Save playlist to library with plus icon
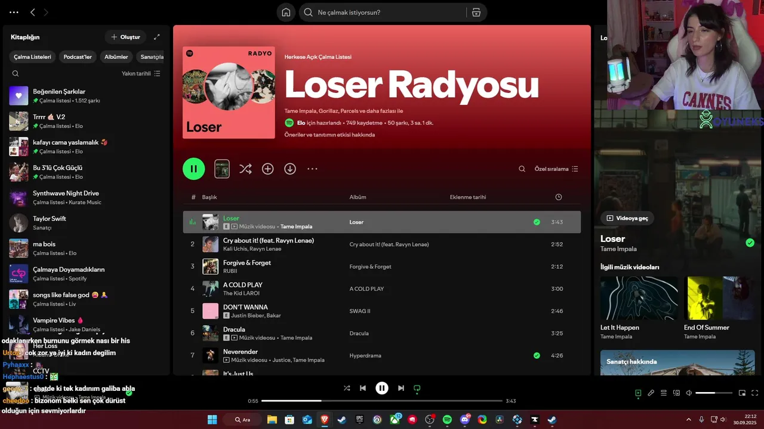764x429 pixels. (268, 169)
